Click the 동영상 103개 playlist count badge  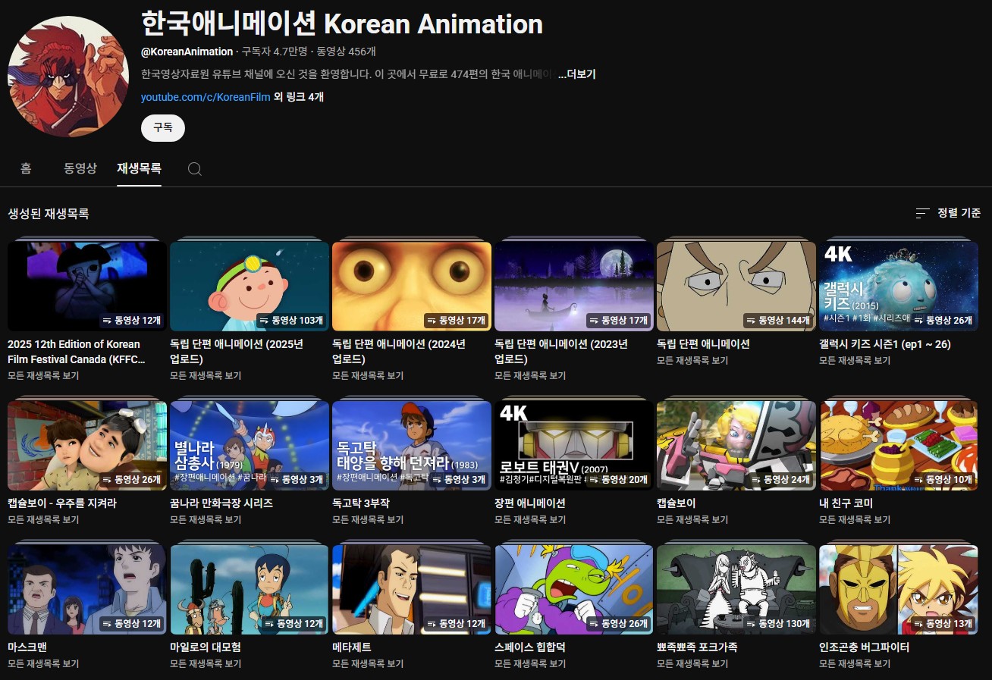point(291,321)
